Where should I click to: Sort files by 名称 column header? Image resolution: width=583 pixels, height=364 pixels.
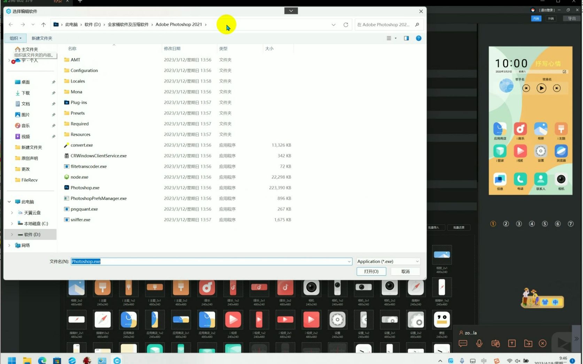click(x=72, y=49)
